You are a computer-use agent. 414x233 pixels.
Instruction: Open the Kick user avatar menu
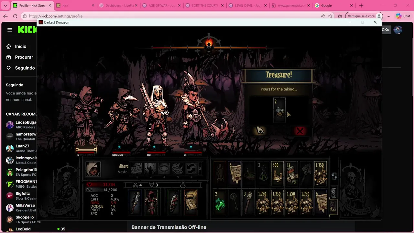[398, 30]
